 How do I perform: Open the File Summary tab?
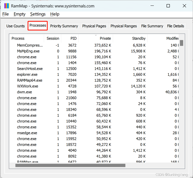(x=152, y=26)
